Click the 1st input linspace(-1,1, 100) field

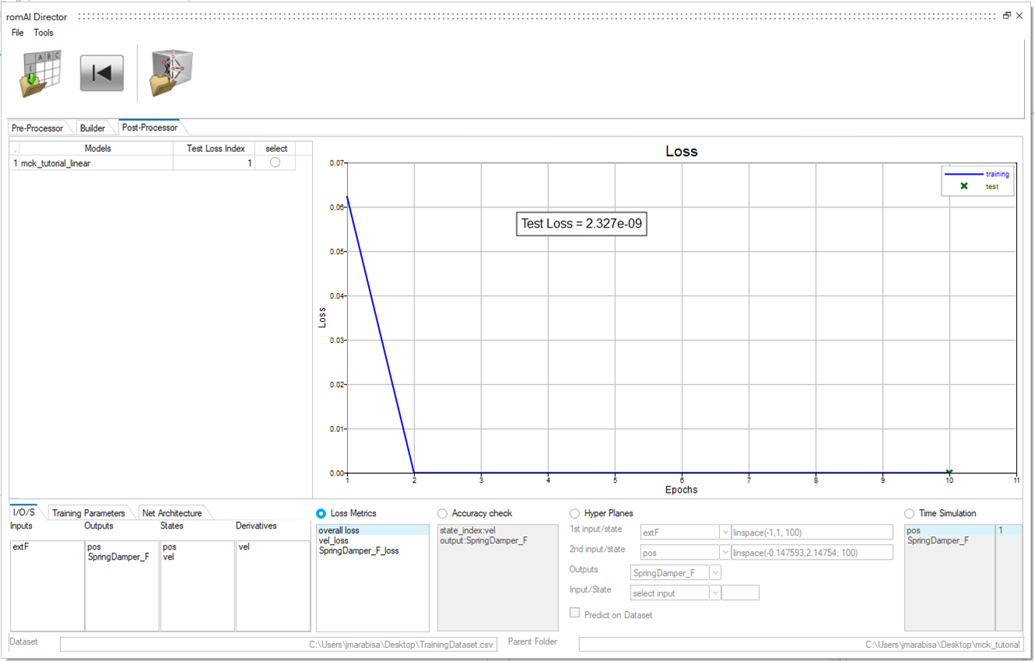click(811, 532)
